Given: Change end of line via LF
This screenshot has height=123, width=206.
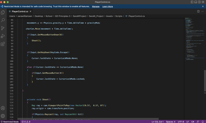Looking at the screenshot, I should [188, 122].
